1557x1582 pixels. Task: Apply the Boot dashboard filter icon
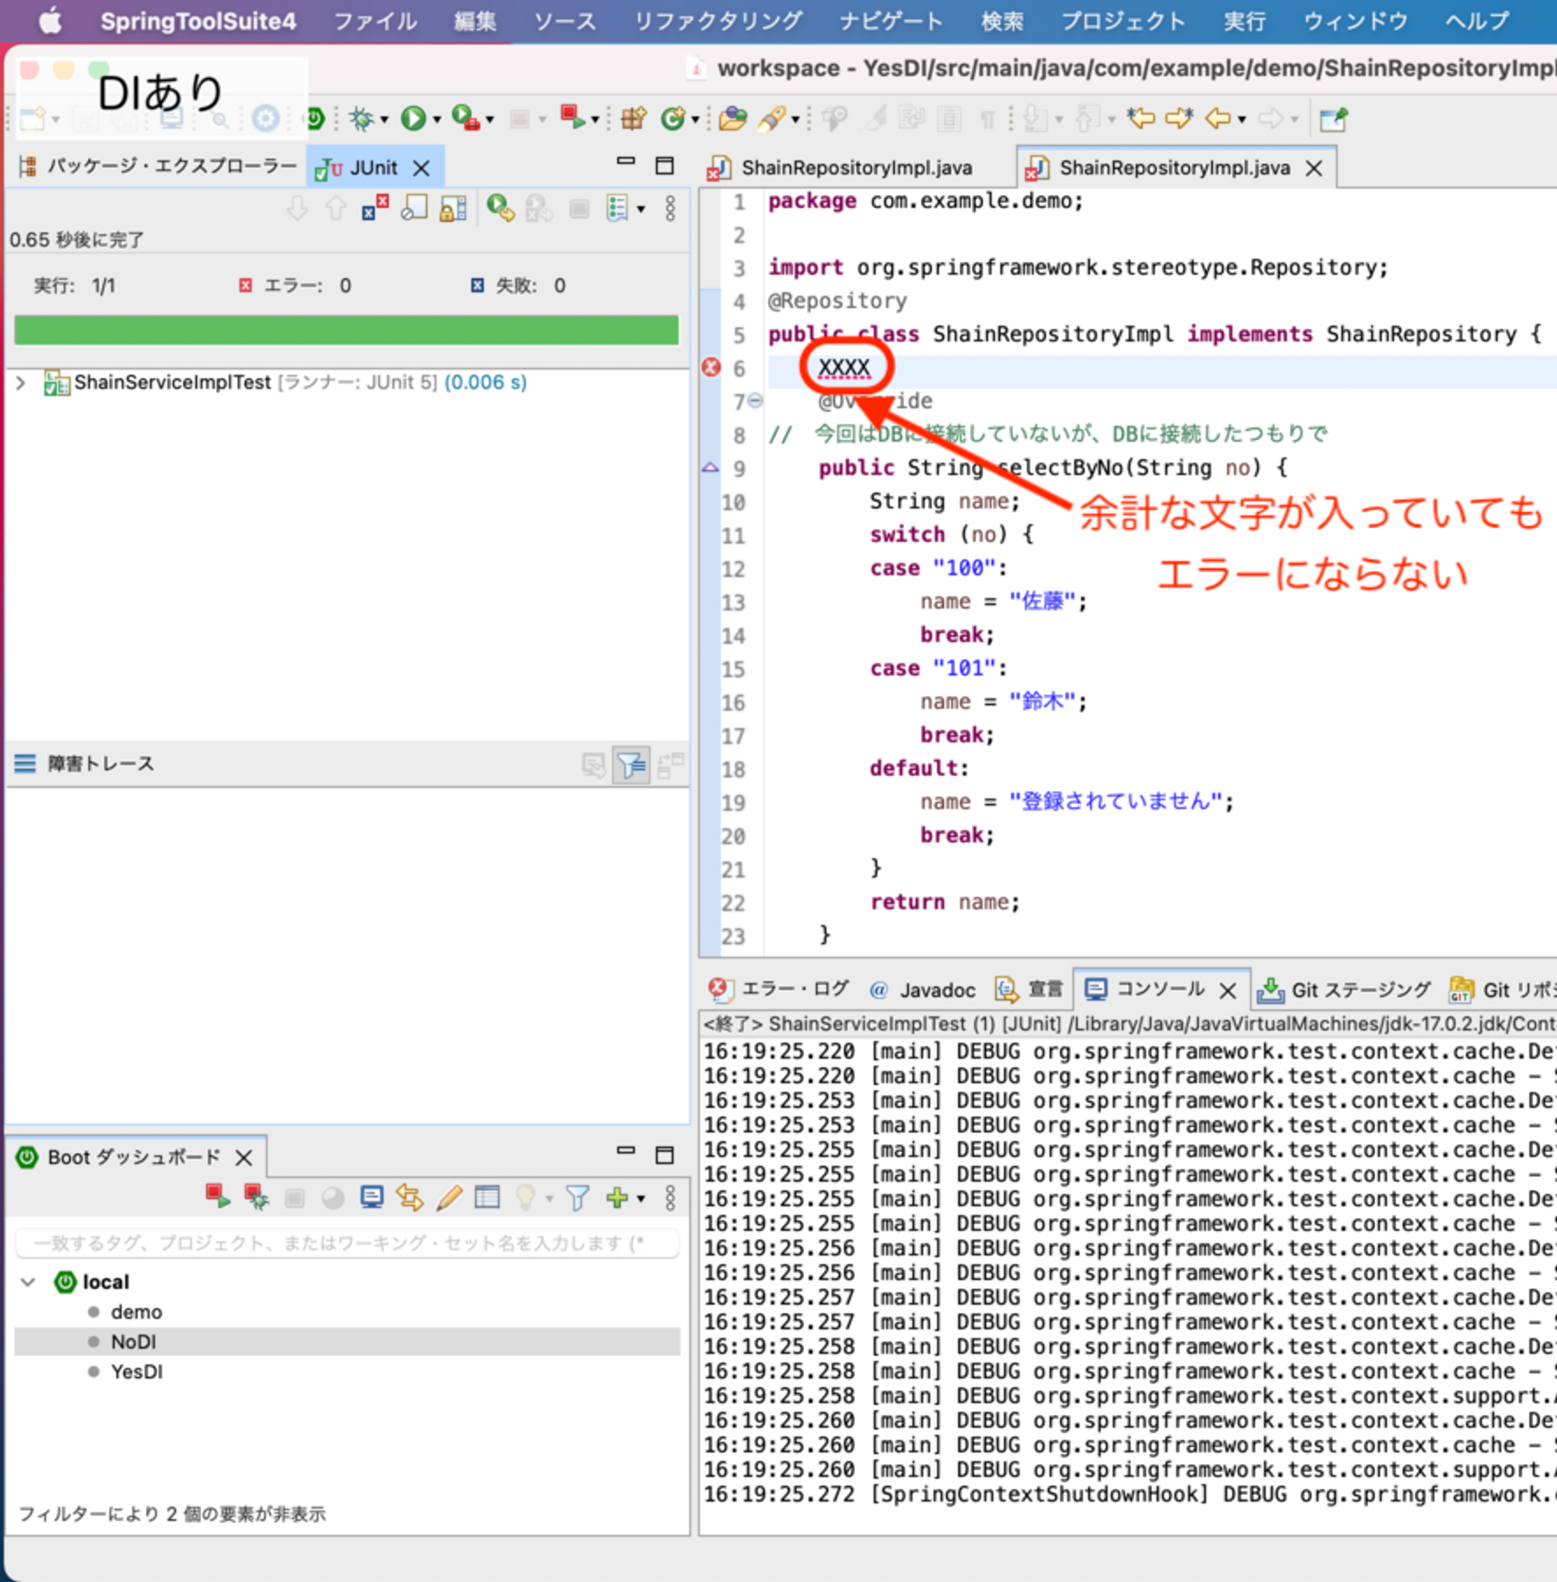(x=576, y=1198)
